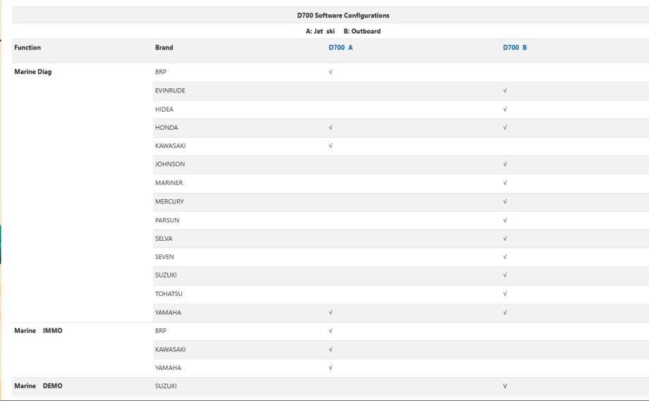
Task: Click the TOHATSU row checkmark
Action: [505, 294]
